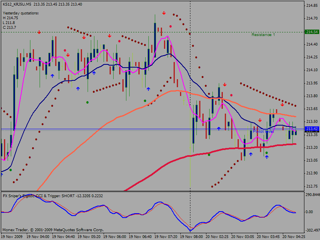Click the '19 Nov 06:00' time label

115,237
